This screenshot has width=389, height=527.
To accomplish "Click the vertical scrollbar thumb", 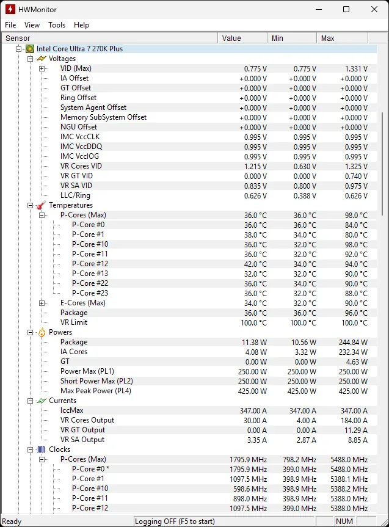I will click(382, 164).
